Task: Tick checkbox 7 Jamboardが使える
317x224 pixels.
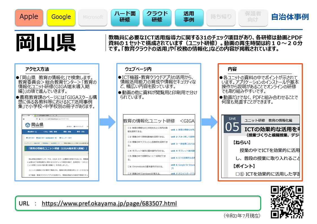Action: click(x=129, y=174)
